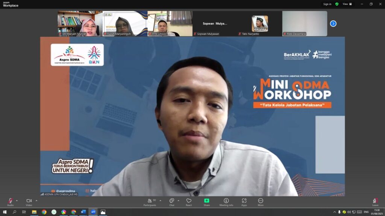
Task: Open Meeting info
Action: (226, 202)
